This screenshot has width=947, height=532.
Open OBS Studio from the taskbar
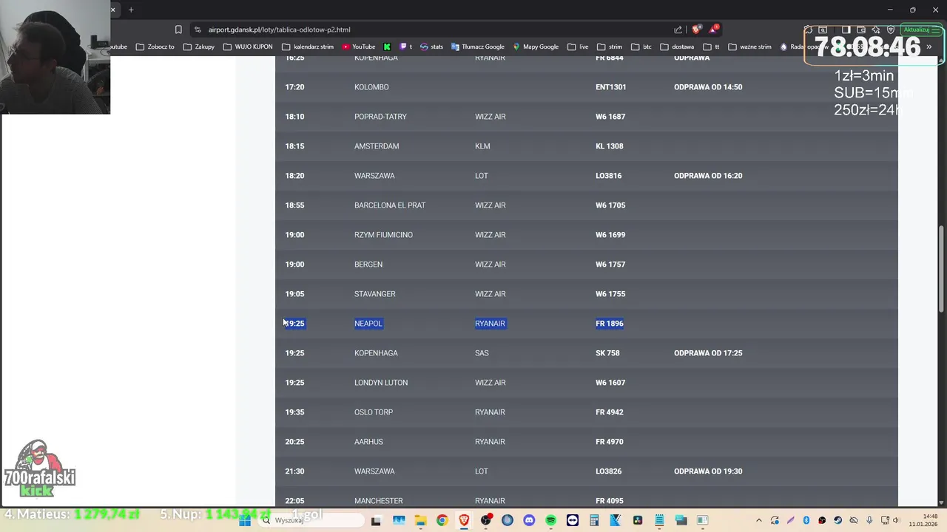[x=485, y=520]
